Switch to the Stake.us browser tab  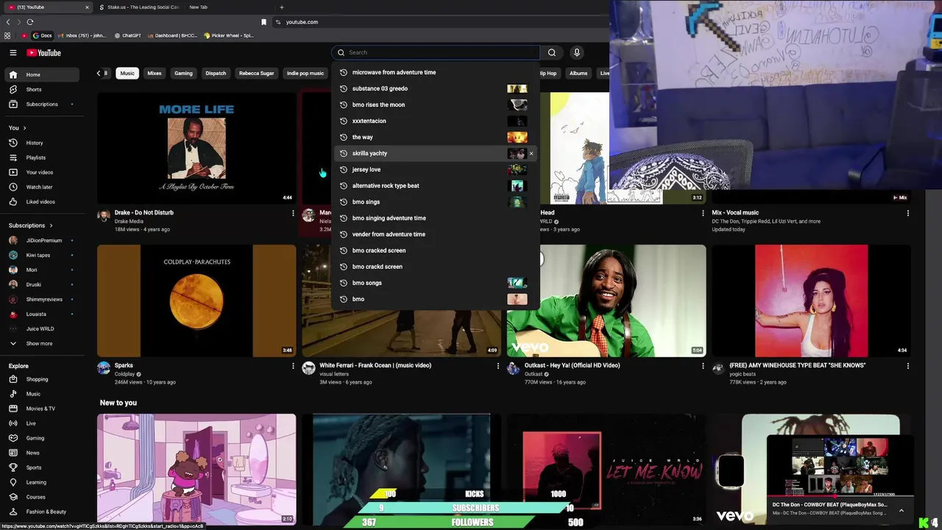(138, 7)
